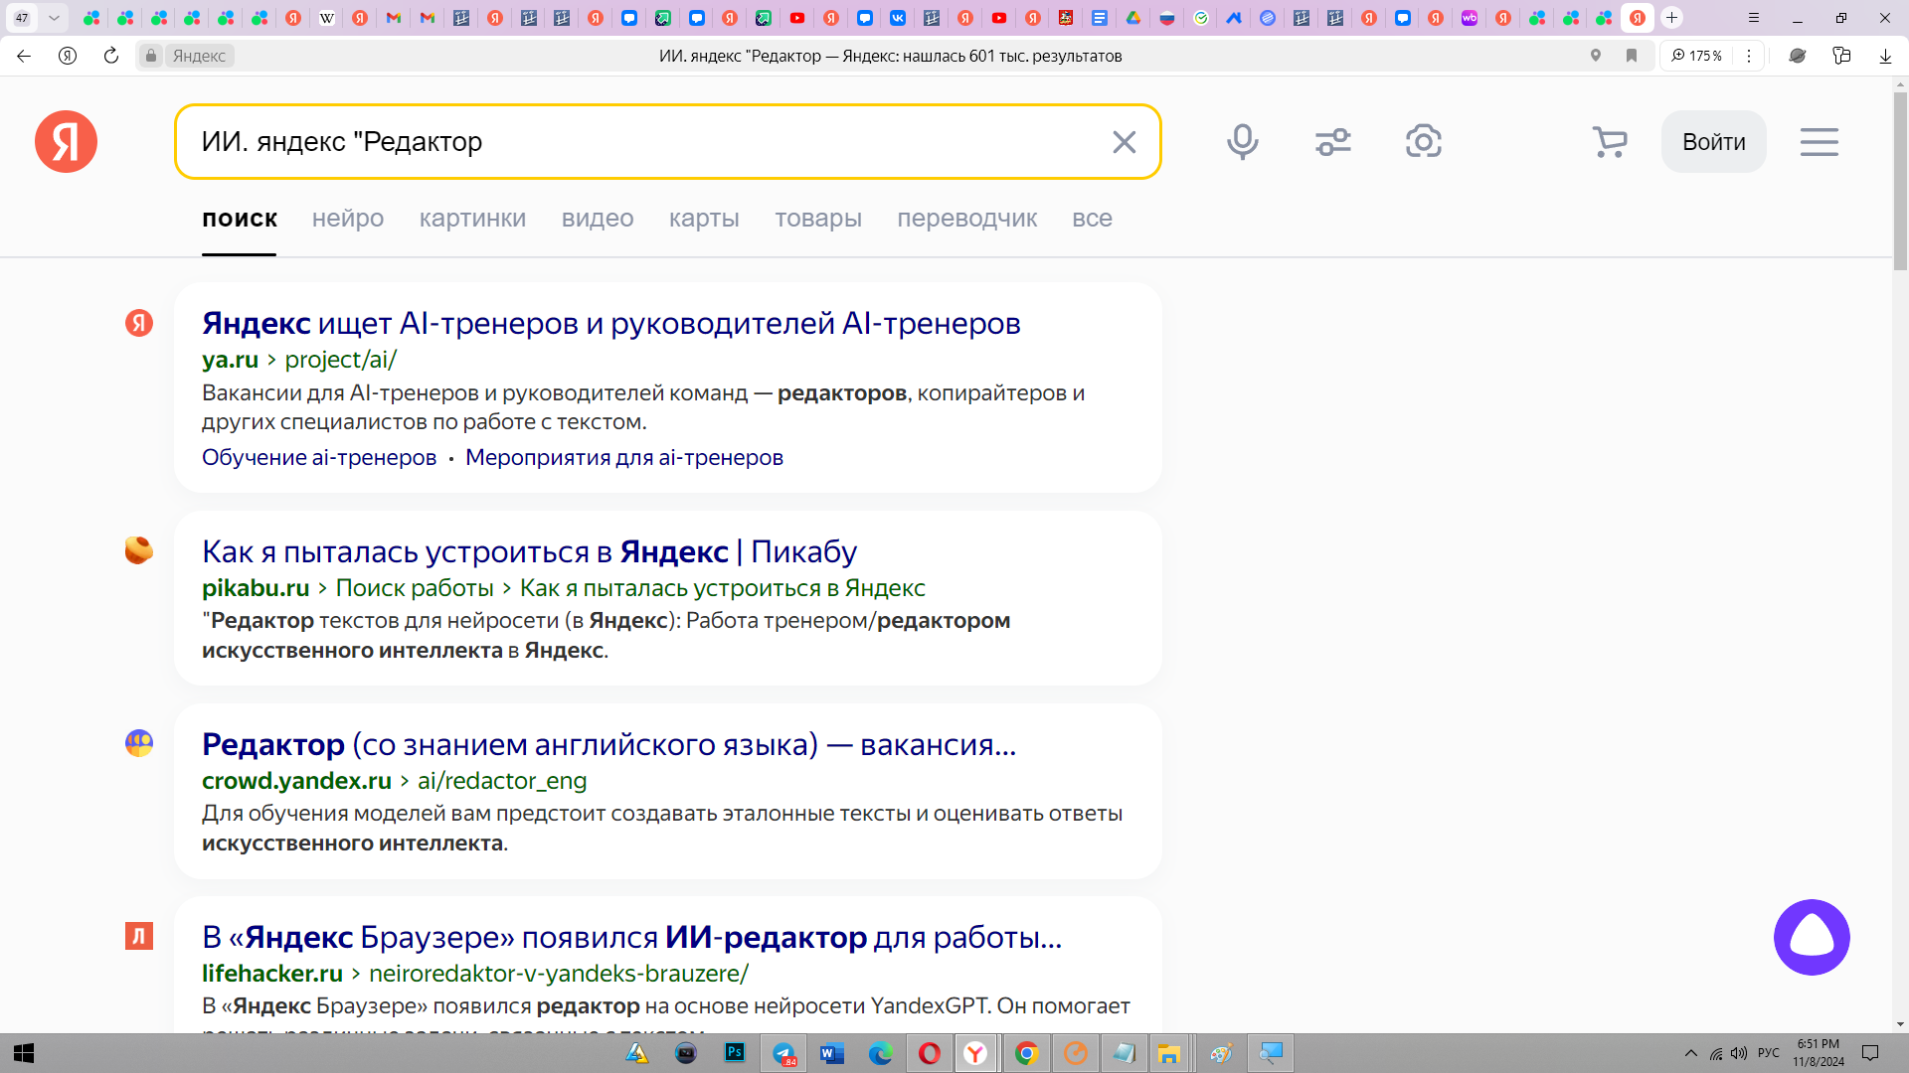Open the Мероприятия для ai-тренеров sitelink
The width and height of the screenshot is (1909, 1073).
click(x=624, y=457)
